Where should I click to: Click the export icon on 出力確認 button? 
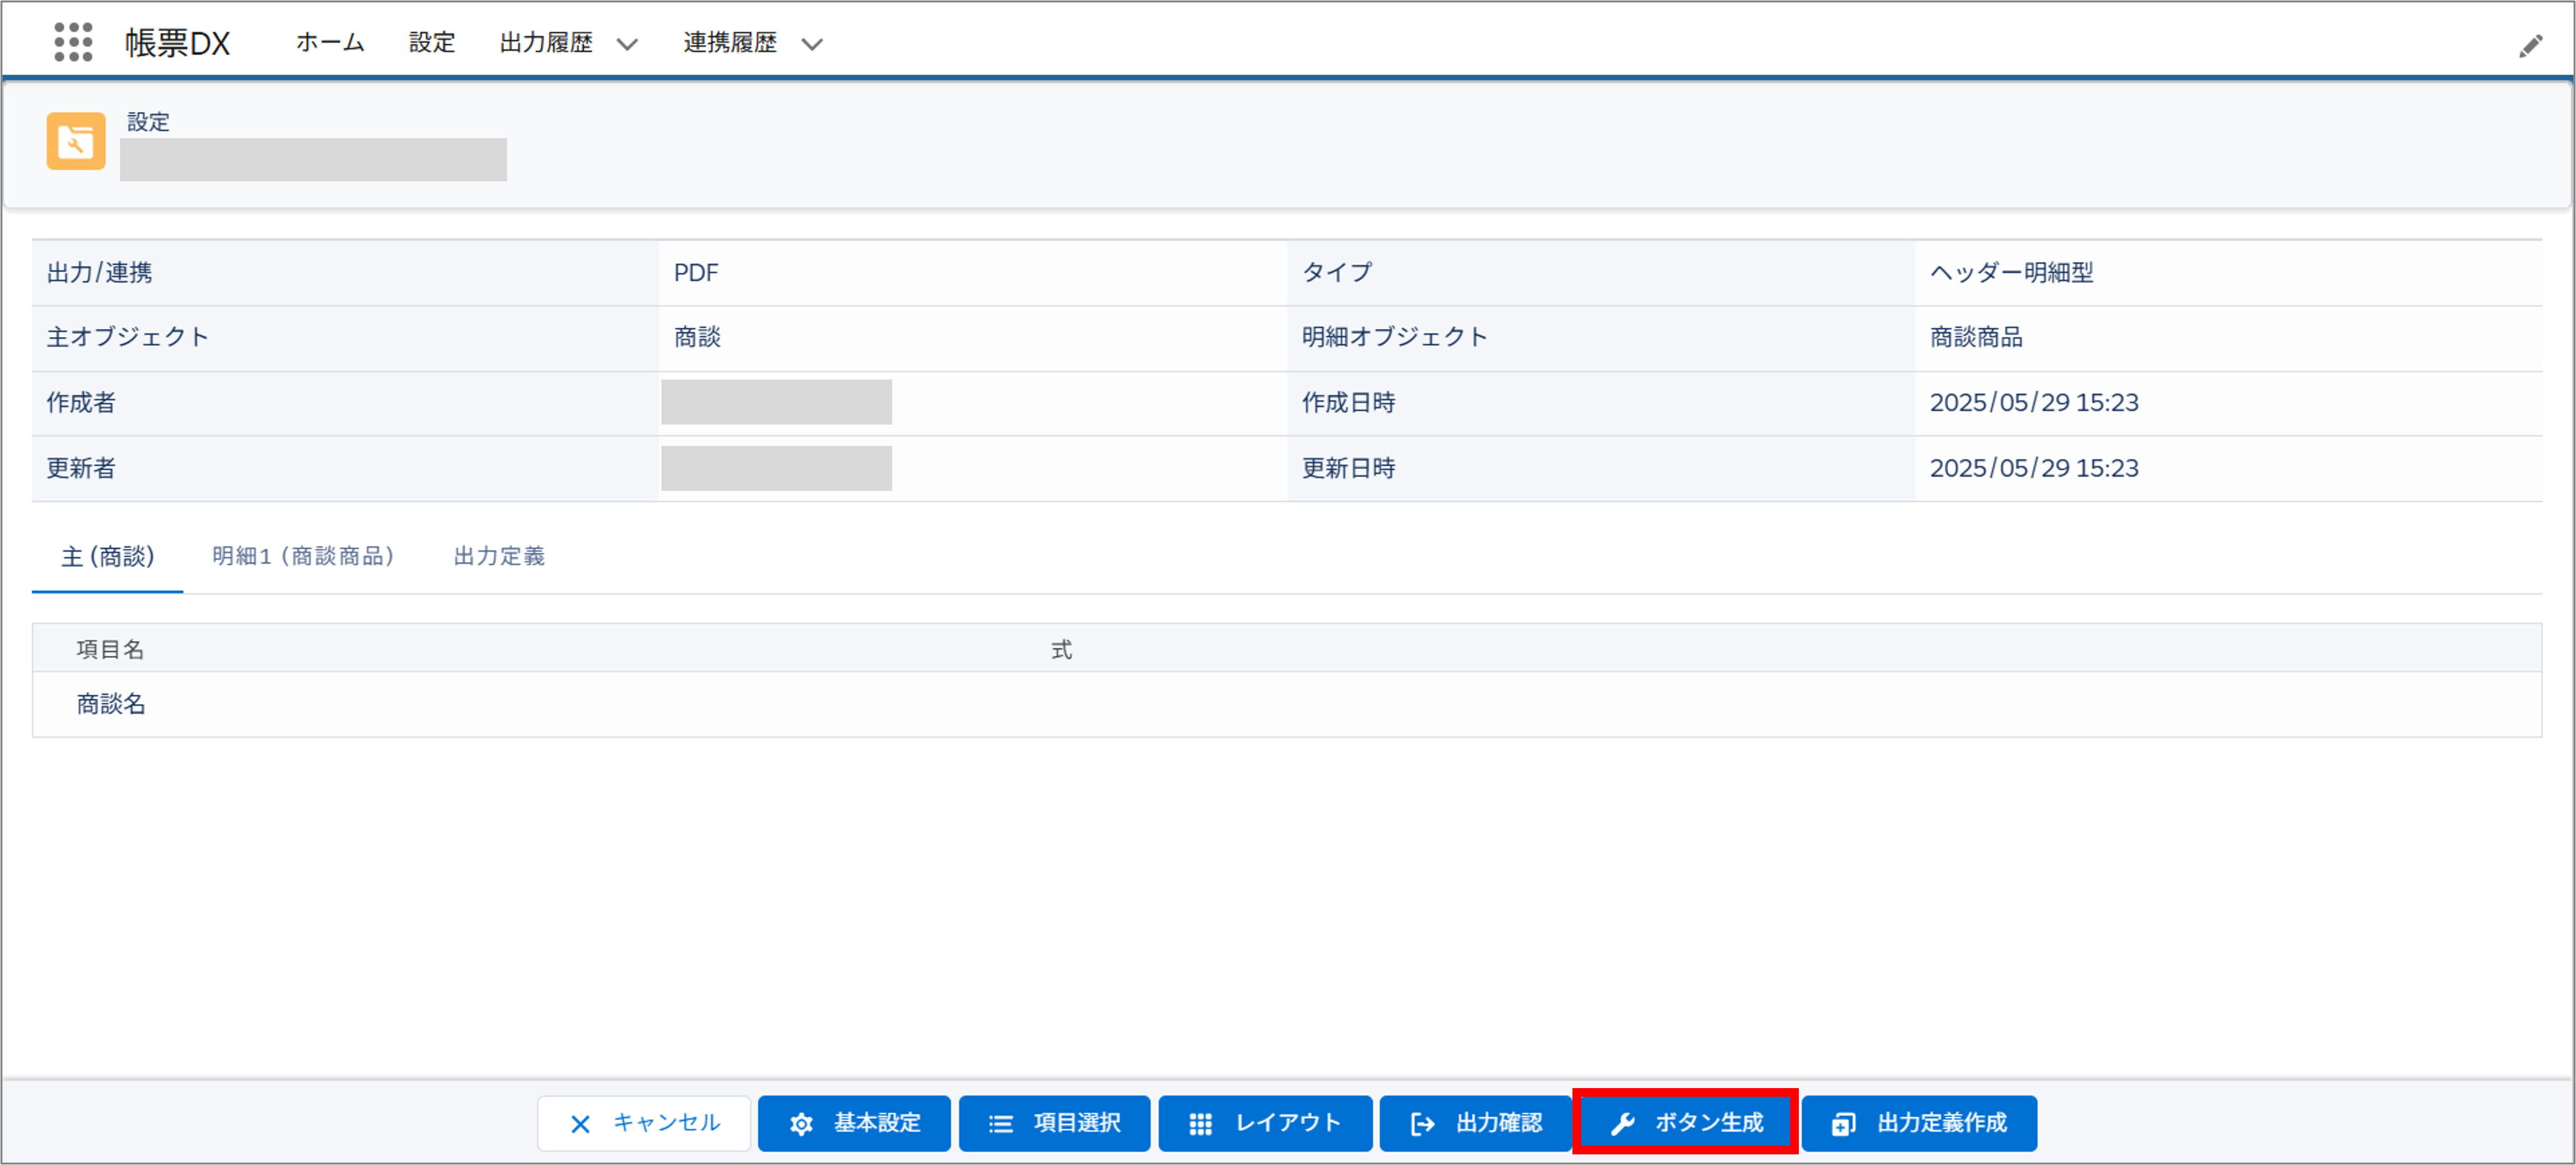click(x=1422, y=1124)
